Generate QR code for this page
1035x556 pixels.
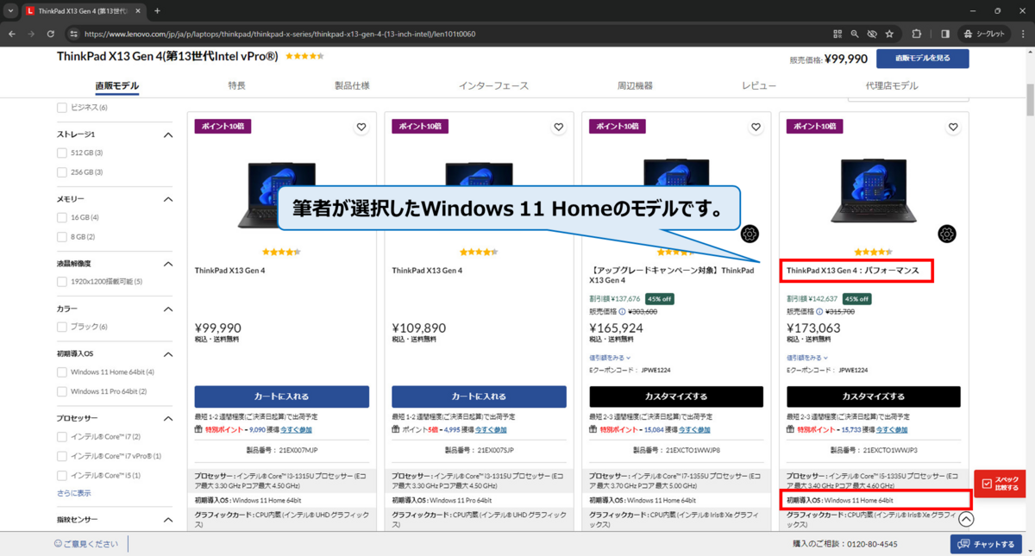(x=837, y=34)
